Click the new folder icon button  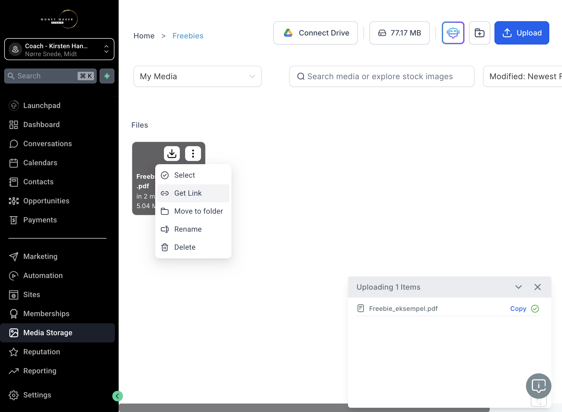[479, 33]
